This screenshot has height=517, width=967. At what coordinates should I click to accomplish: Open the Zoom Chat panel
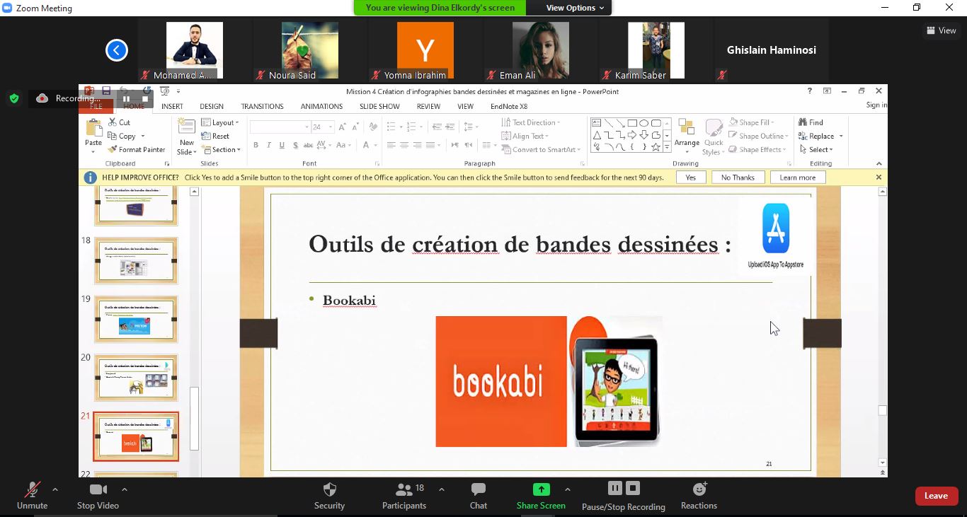479,495
